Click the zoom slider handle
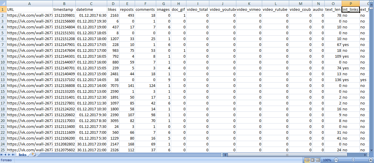Screen dimensions: 374x163 click(353, 160)
